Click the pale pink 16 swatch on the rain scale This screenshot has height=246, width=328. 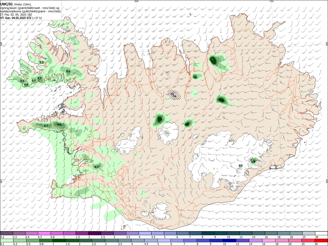[269, 240]
